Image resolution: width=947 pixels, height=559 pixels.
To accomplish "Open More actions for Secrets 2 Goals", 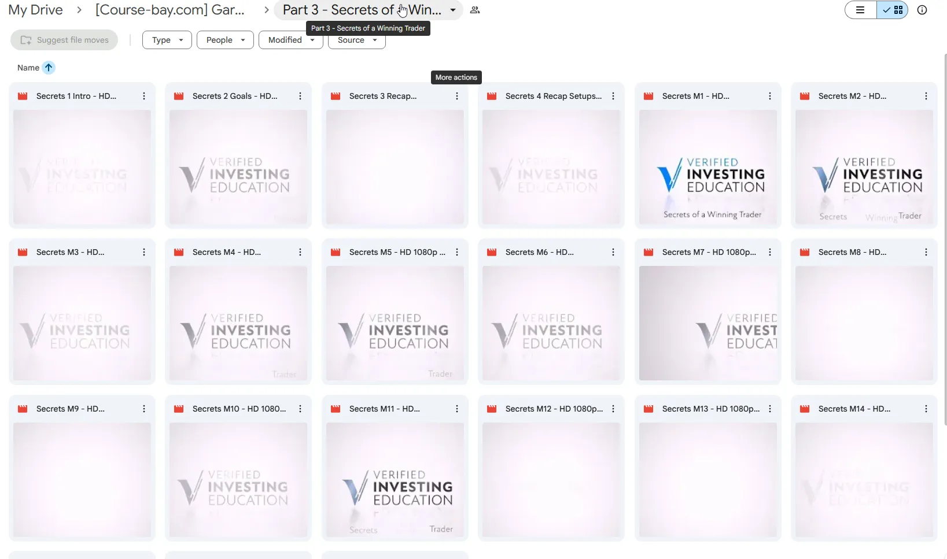I will pos(300,96).
